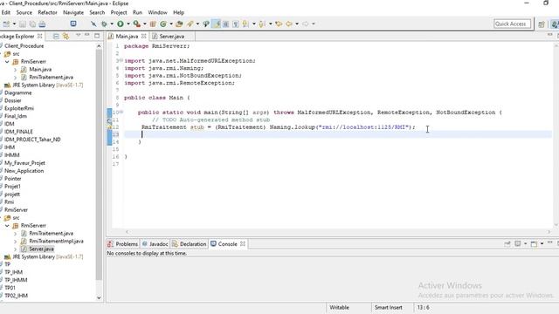Select RmiTraitement.java under Client_Procedure
Image resolution: width=559 pixels, height=314 pixels.
(x=51, y=78)
